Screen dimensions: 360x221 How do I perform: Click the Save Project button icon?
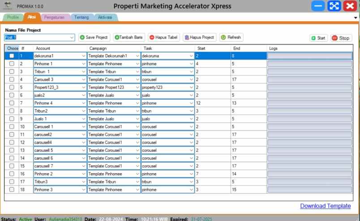(83, 38)
